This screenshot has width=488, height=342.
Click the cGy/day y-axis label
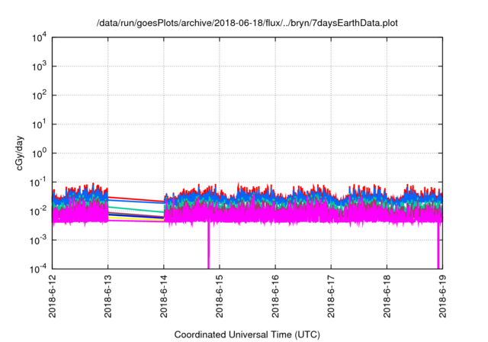pos(20,153)
